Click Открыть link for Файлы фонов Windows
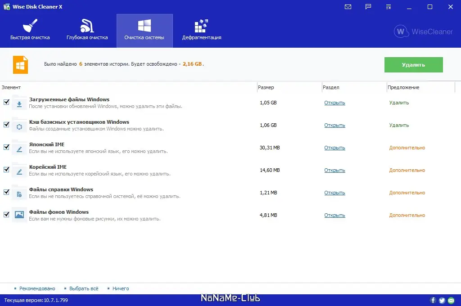Viewport: 461px width, 306px height. coord(334,215)
